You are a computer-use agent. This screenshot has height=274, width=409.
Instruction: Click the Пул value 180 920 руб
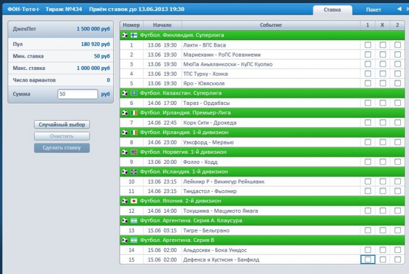95,44
